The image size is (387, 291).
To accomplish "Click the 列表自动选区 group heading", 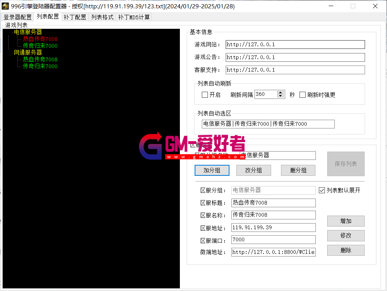I will (x=214, y=114).
